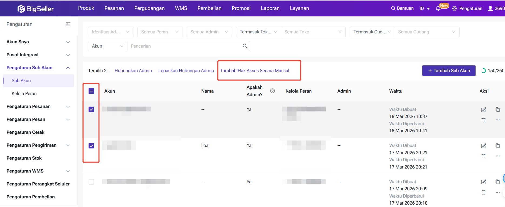Screen dimensions: 505x207
Task: Click the sub account quota progress indicator
Action: [x=483, y=71]
